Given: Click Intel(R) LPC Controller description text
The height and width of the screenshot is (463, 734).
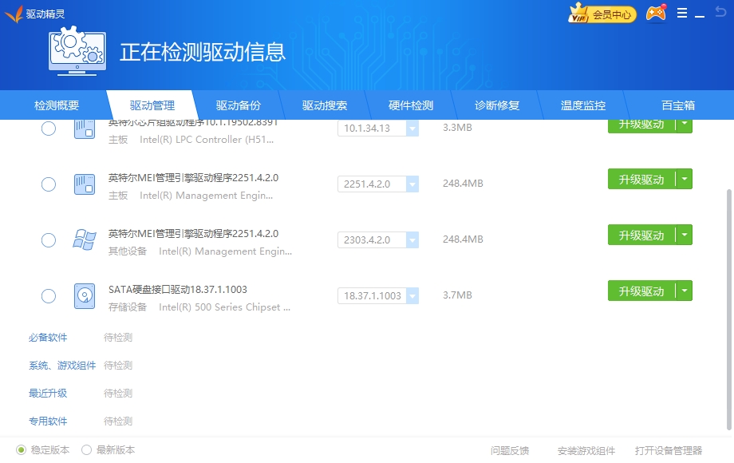Looking at the screenshot, I should (207, 140).
